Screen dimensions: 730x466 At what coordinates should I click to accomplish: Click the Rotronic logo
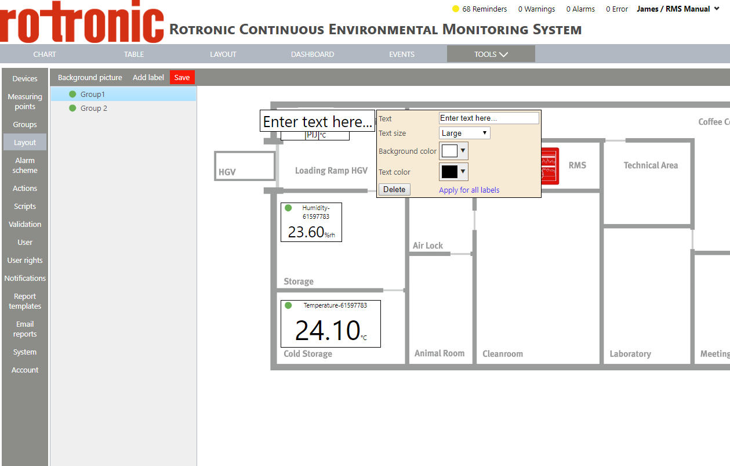82,21
